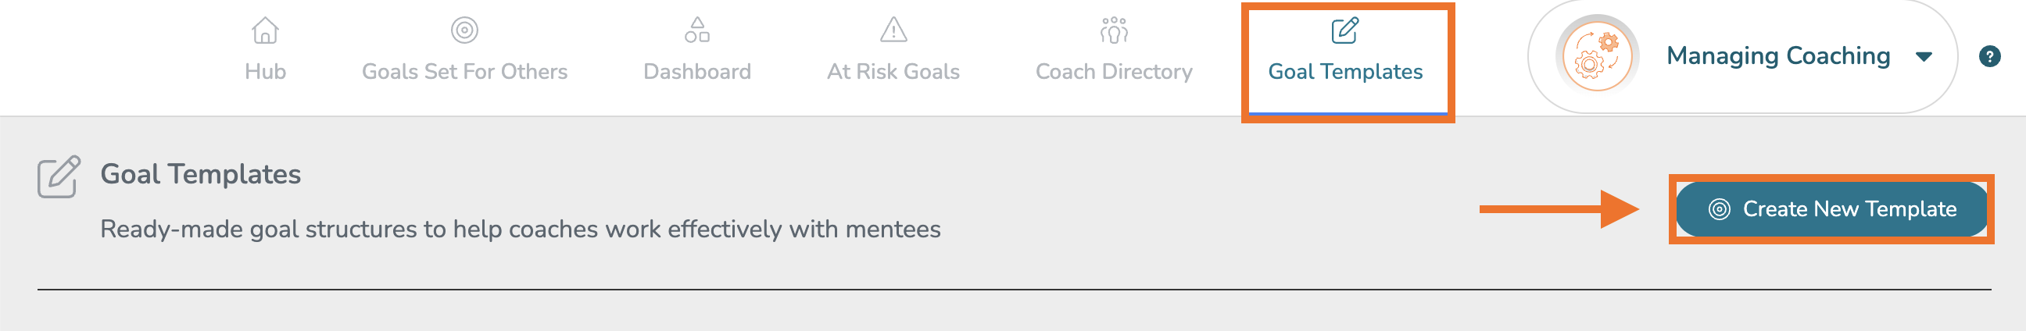The image size is (2026, 331).
Task: Click the Goal Templates pencil icon in navigation
Action: (1344, 30)
